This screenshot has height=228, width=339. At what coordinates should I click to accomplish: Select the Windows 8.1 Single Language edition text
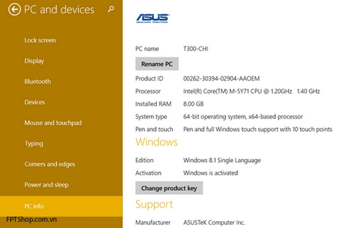222,160
